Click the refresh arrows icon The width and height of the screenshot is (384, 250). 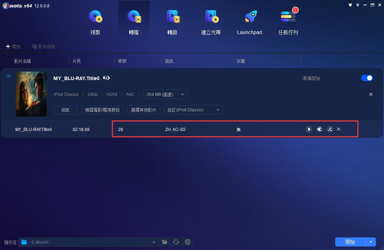coord(176,242)
